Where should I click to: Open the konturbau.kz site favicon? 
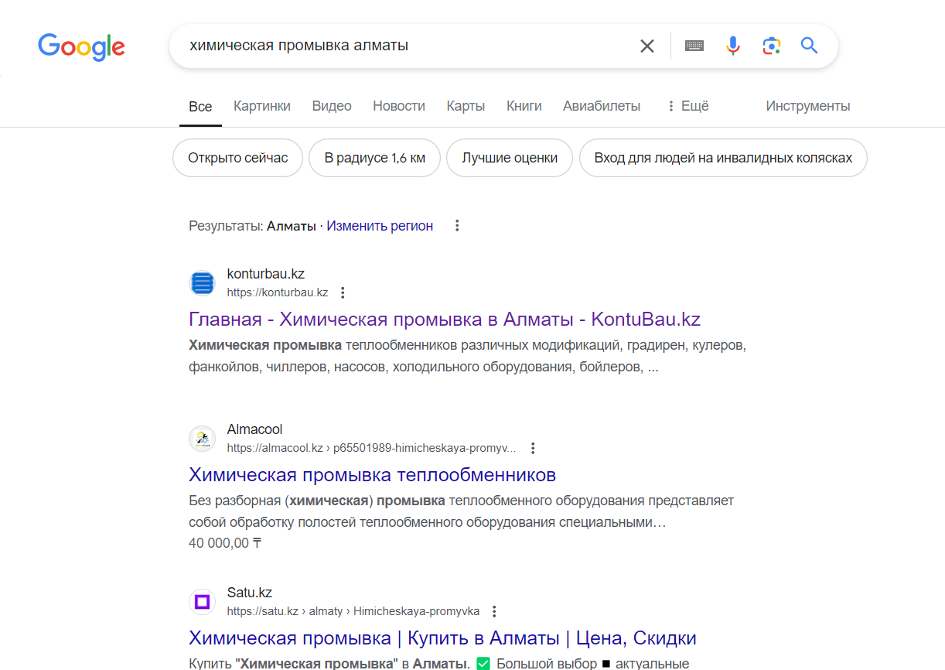[202, 283]
